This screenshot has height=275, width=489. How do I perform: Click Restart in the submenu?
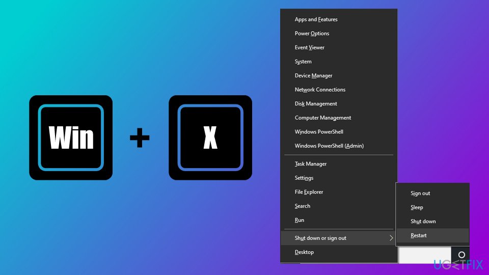coord(432,235)
